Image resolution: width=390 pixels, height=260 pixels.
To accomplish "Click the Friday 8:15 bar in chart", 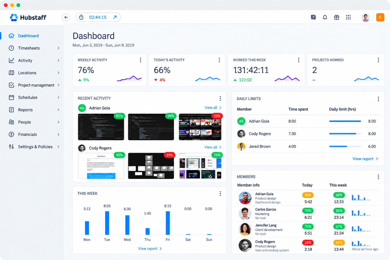I will (x=168, y=223).
